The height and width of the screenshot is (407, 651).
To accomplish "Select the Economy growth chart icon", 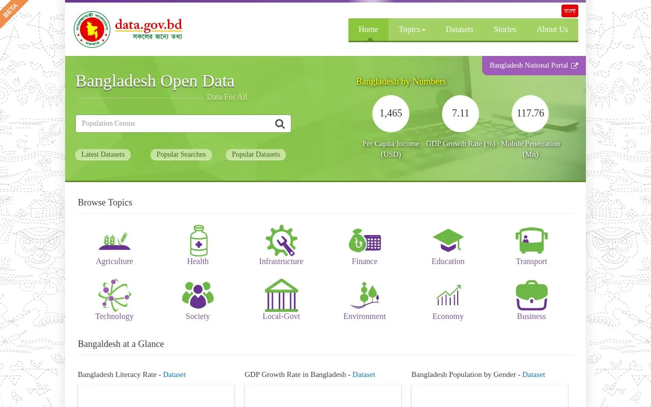I will tap(448, 295).
